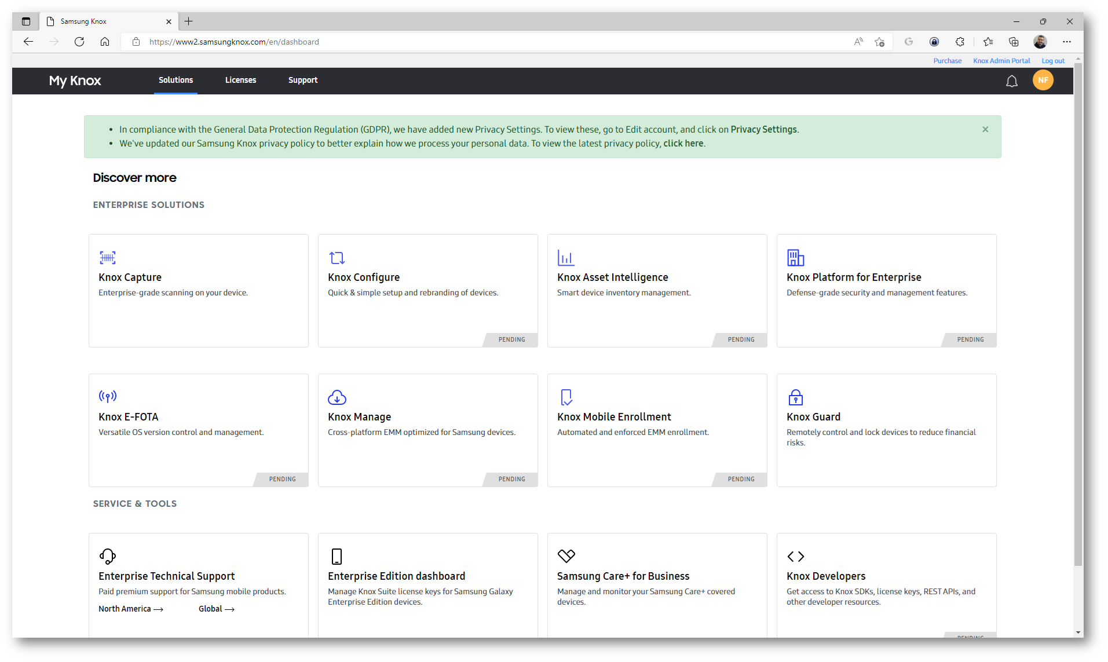Viewport: 1108px width, 662px height.
Task: Choose Global support link
Action: click(x=216, y=609)
